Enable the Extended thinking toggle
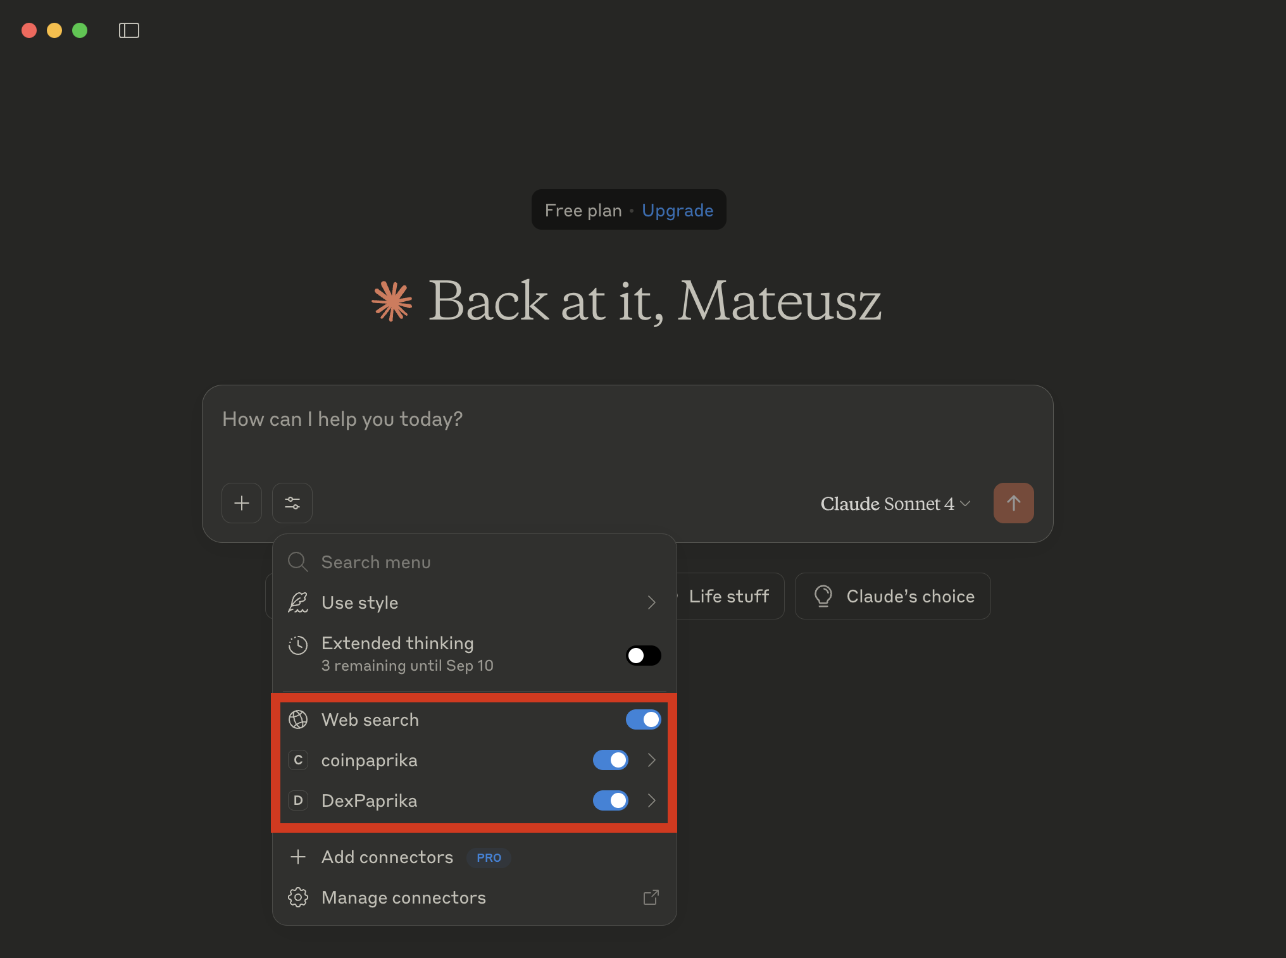The height and width of the screenshot is (958, 1286). coord(644,655)
